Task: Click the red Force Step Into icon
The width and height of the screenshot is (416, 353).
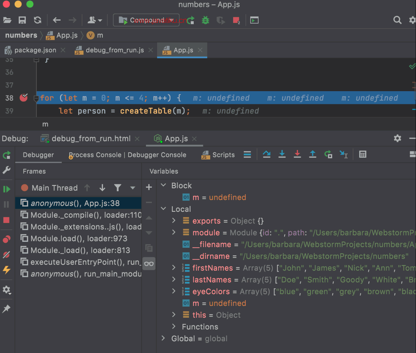Action: 297,154
